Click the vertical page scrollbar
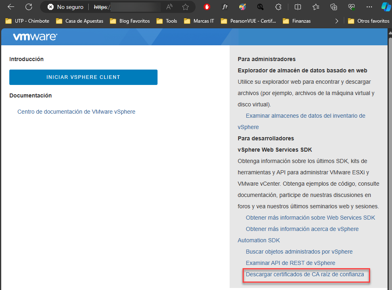392x290 pixels. (x=390, y=162)
